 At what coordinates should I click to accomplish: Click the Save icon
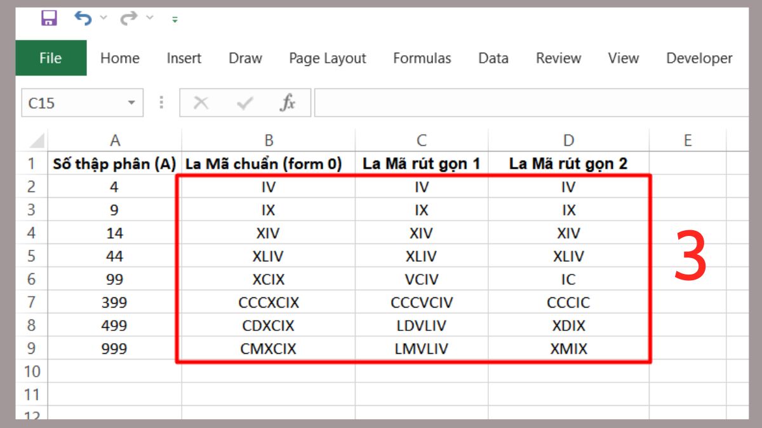click(x=48, y=18)
